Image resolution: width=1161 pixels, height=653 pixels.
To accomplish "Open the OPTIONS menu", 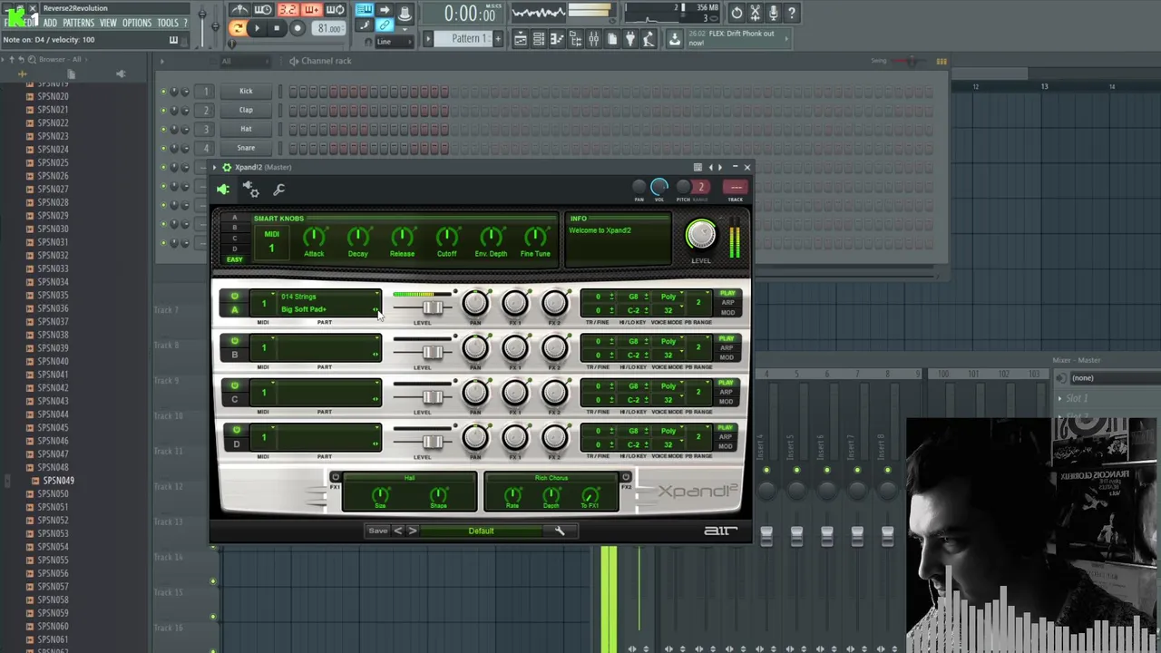I will [137, 23].
